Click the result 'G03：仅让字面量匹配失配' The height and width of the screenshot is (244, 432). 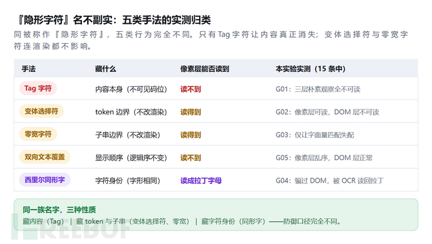click(315, 135)
